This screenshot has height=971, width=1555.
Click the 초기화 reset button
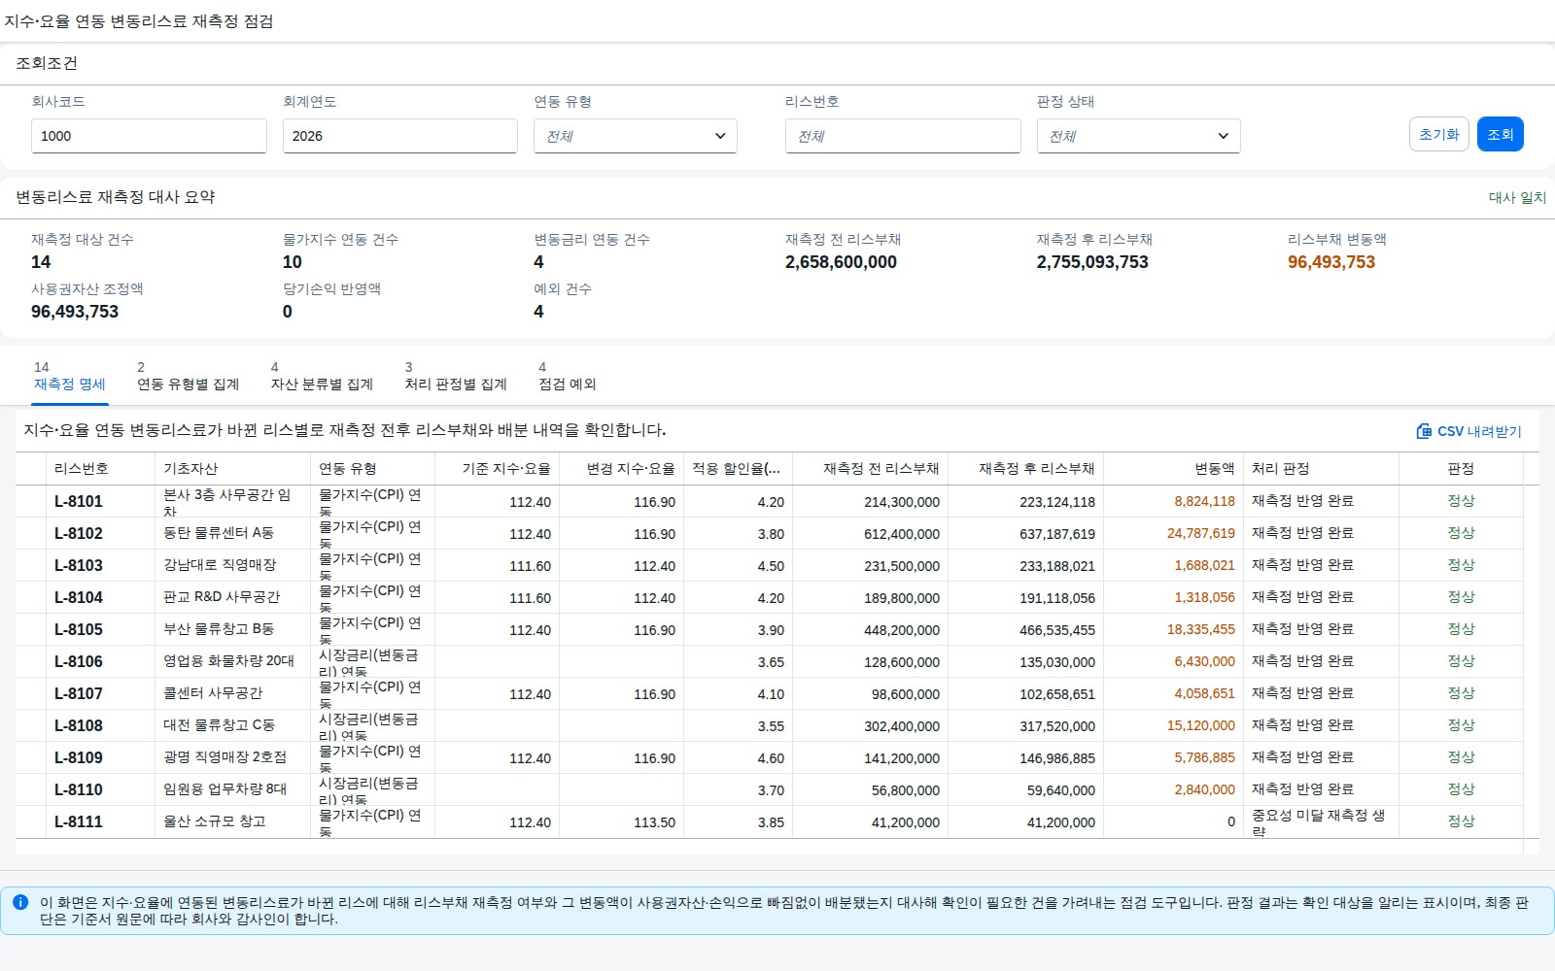pos(1439,134)
